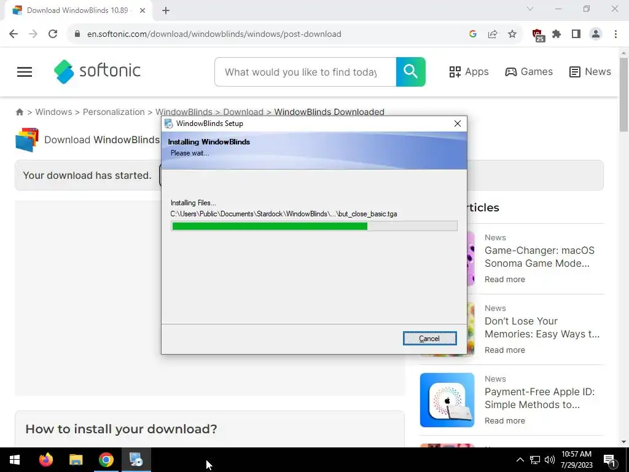Screen dimensions: 629x472
Task: Click the page vertical scrollbar
Action: click(x=623, y=94)
